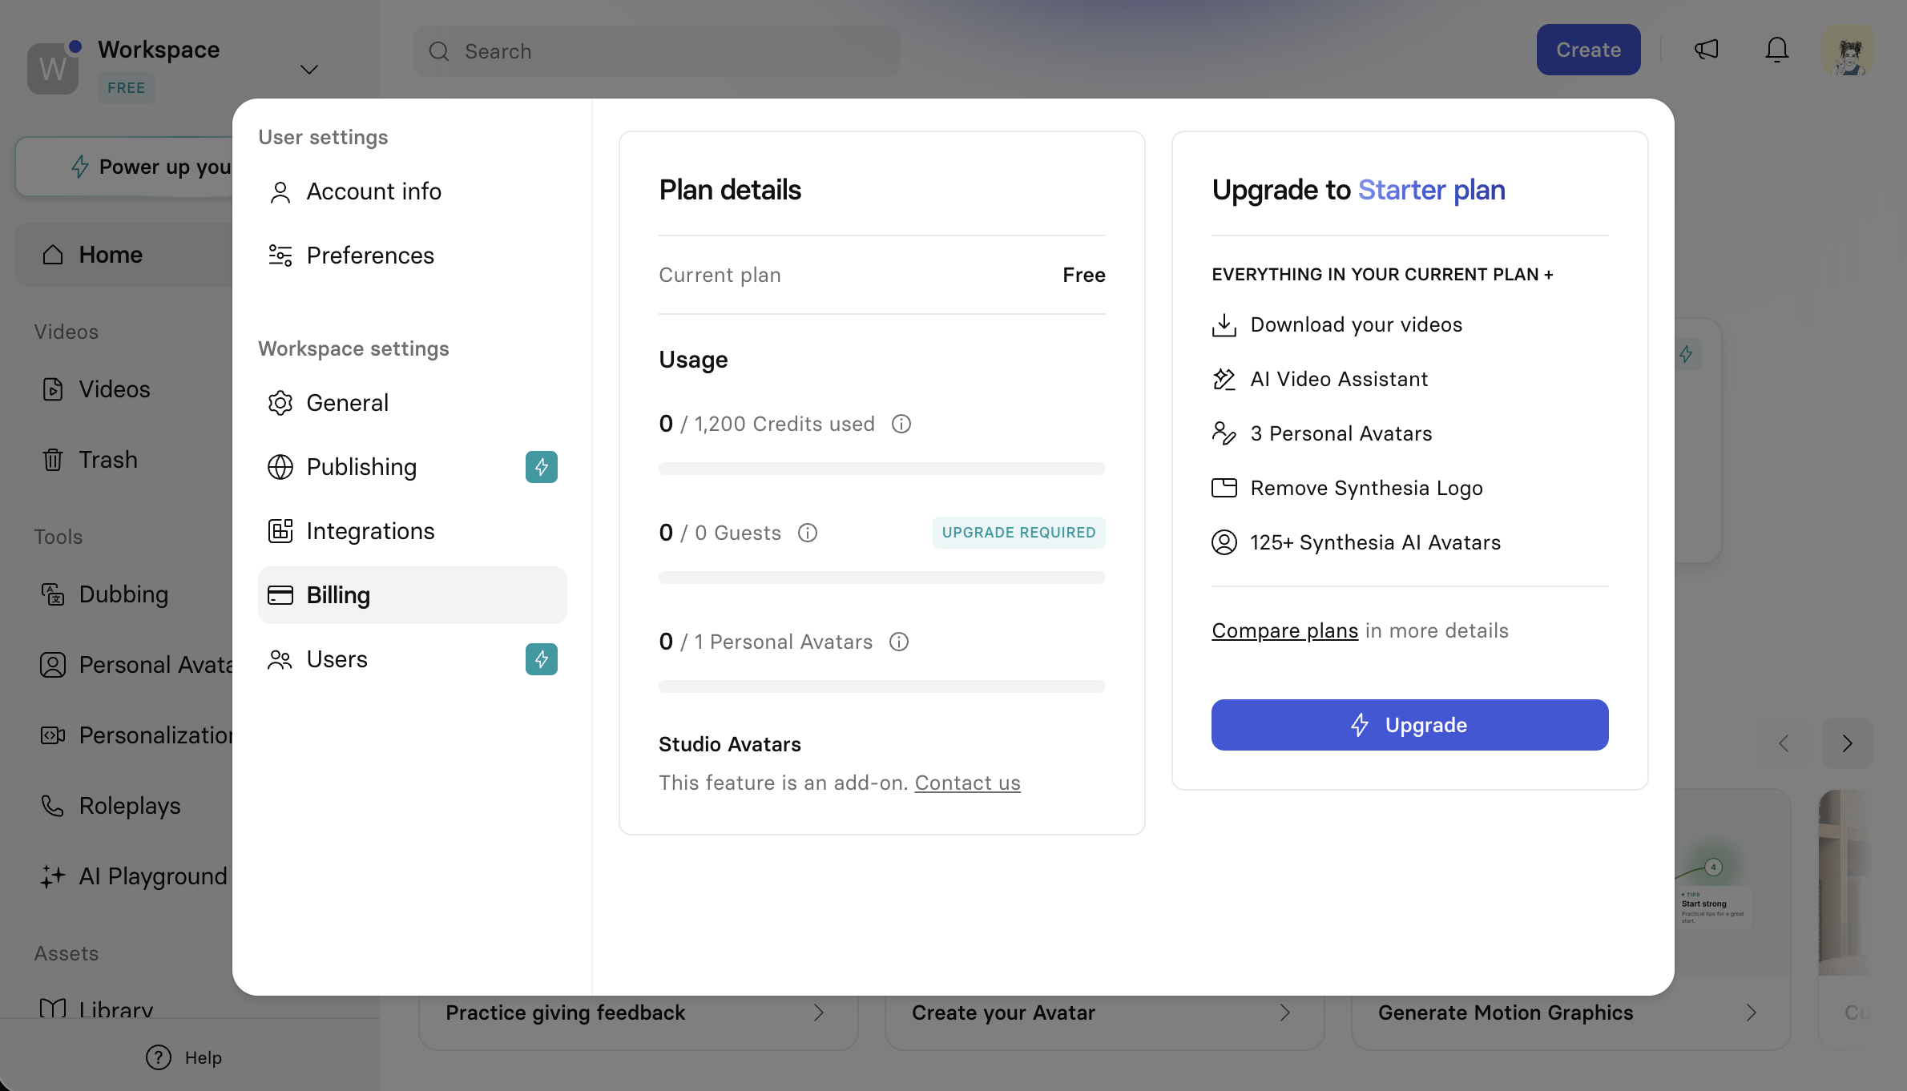Open Preferences settings
Viewport: 1907px width, 1091px height.
click(412, 256)
